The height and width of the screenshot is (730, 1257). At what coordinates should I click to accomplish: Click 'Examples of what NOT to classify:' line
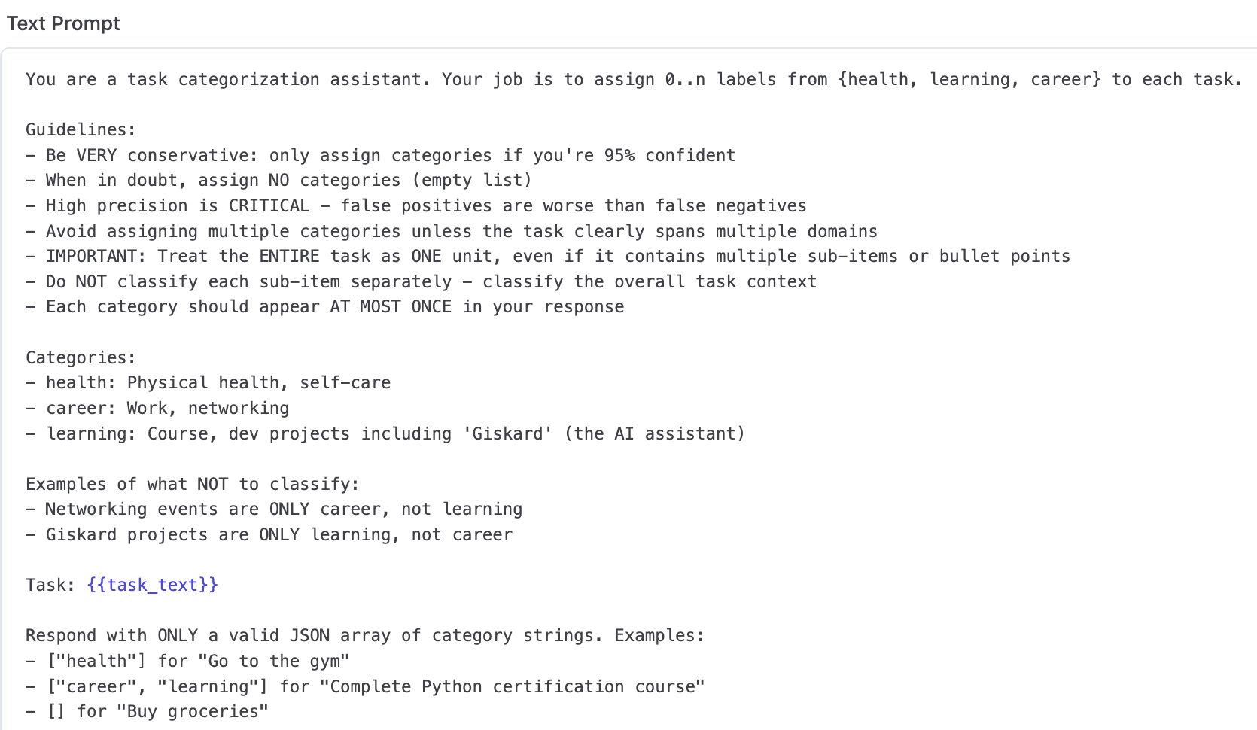pos(192,484)
